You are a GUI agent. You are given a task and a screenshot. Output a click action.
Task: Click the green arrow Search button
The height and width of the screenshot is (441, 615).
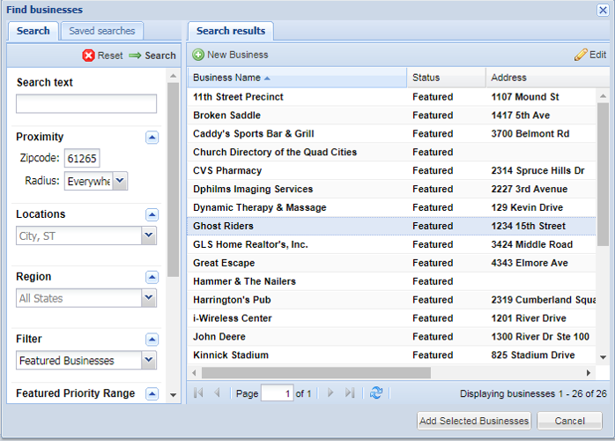(x=135, y=55)
